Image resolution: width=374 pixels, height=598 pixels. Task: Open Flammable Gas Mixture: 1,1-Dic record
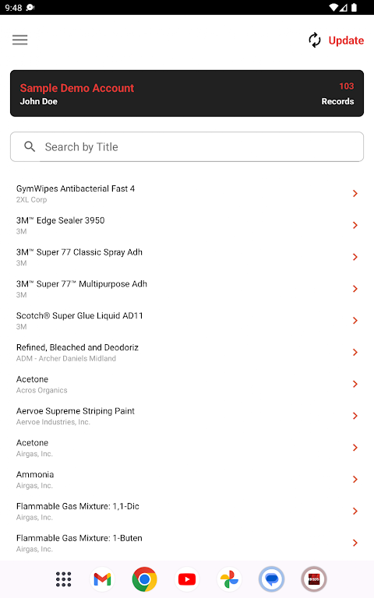tap(187, 511)
